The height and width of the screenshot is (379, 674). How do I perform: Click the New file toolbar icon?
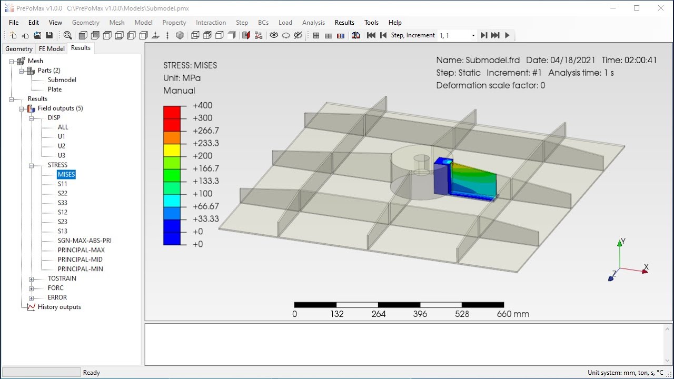click(x=14, y=35)
